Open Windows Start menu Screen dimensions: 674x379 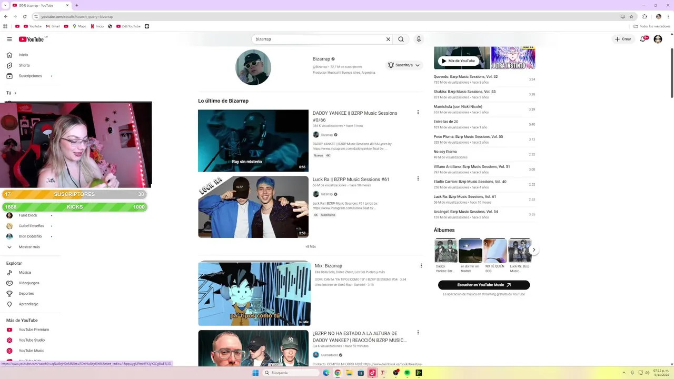point(255,373)
